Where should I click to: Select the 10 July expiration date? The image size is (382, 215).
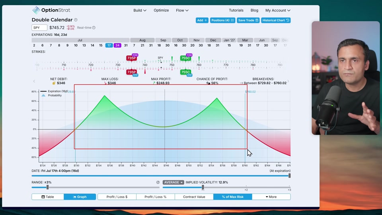(x=76, y=45)
